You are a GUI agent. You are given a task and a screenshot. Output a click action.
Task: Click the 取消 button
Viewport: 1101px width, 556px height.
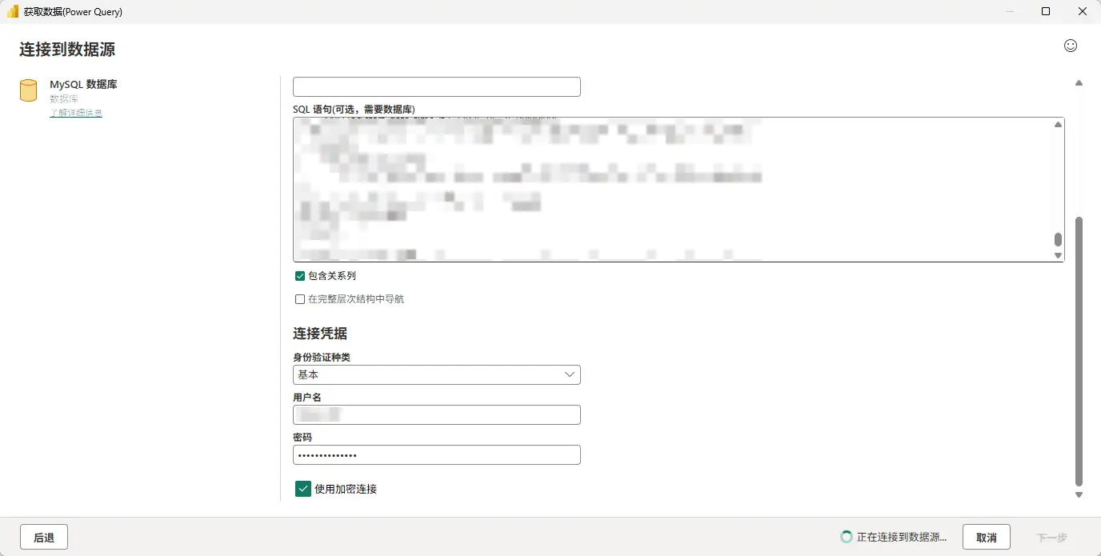pos(987,538)
